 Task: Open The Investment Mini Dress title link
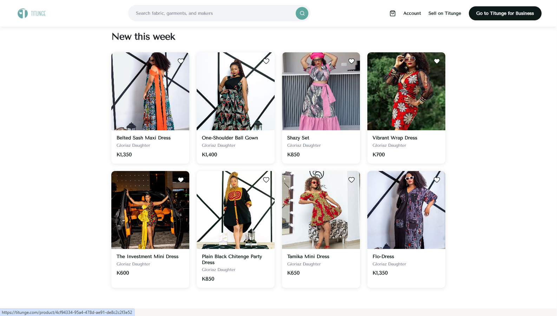pos(148,257)
